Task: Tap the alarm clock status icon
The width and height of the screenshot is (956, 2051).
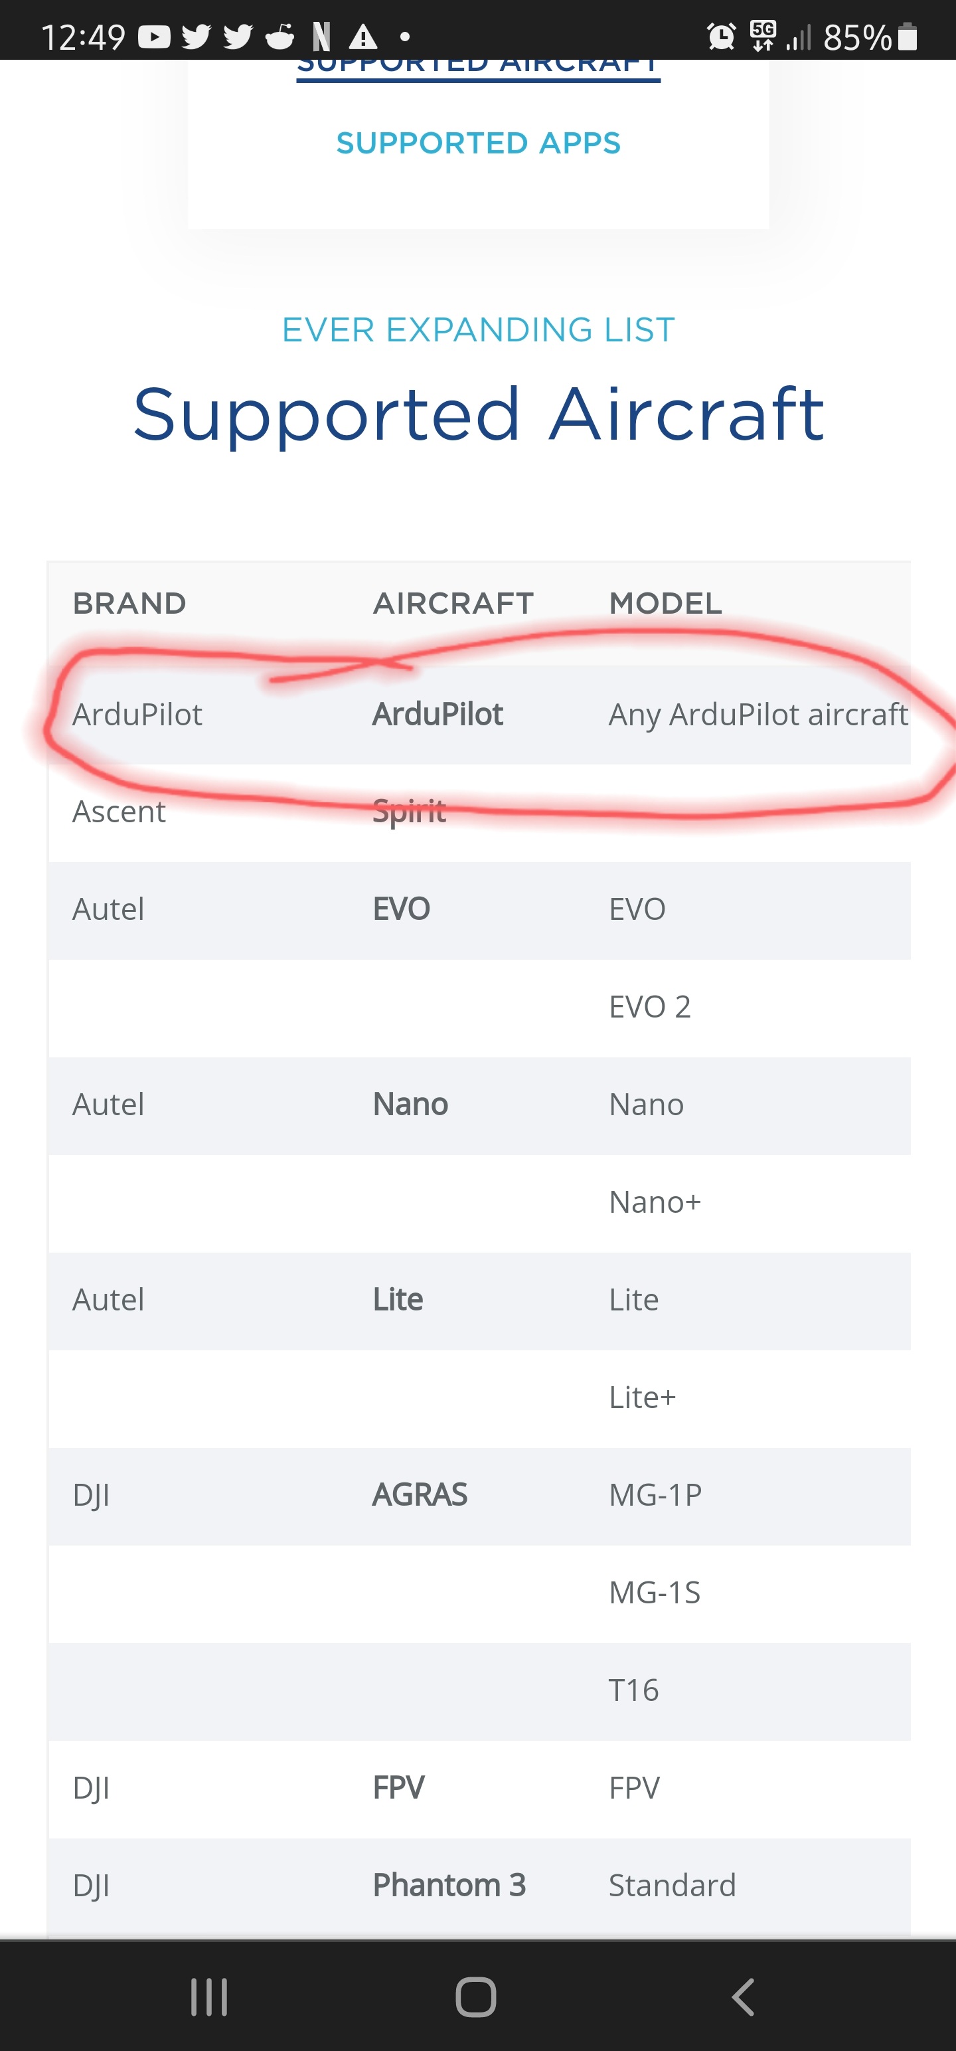Action: [721, 37]
